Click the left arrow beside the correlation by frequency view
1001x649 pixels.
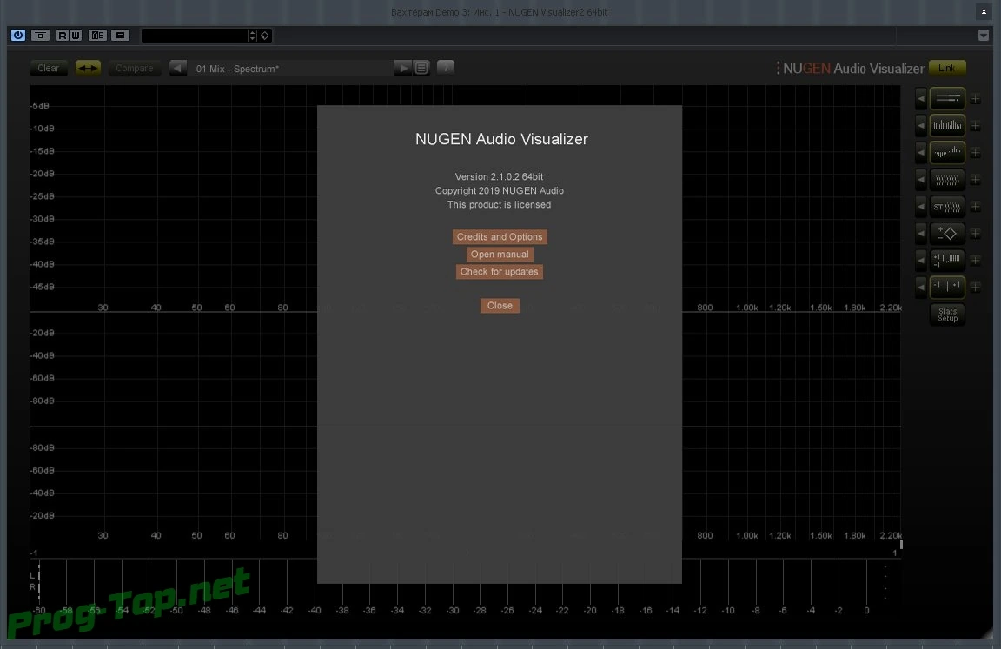pyautogui.click(x=920, y=260)
